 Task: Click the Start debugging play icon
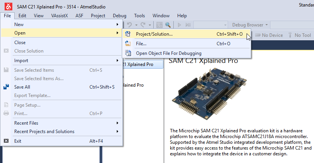pos(179,25)
